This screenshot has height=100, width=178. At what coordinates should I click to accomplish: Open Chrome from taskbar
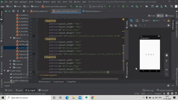point(93,97)
